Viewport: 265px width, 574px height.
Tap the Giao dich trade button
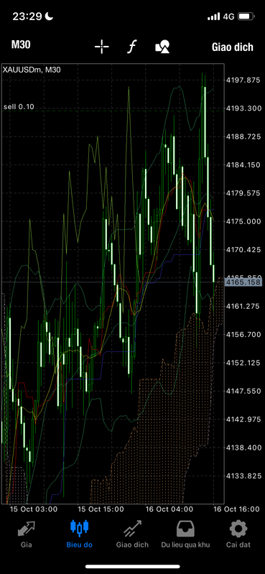click(x=233, y=47)
